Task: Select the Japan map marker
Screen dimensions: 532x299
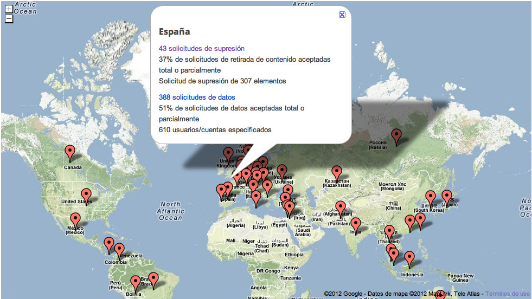Action: pos(447,198)
